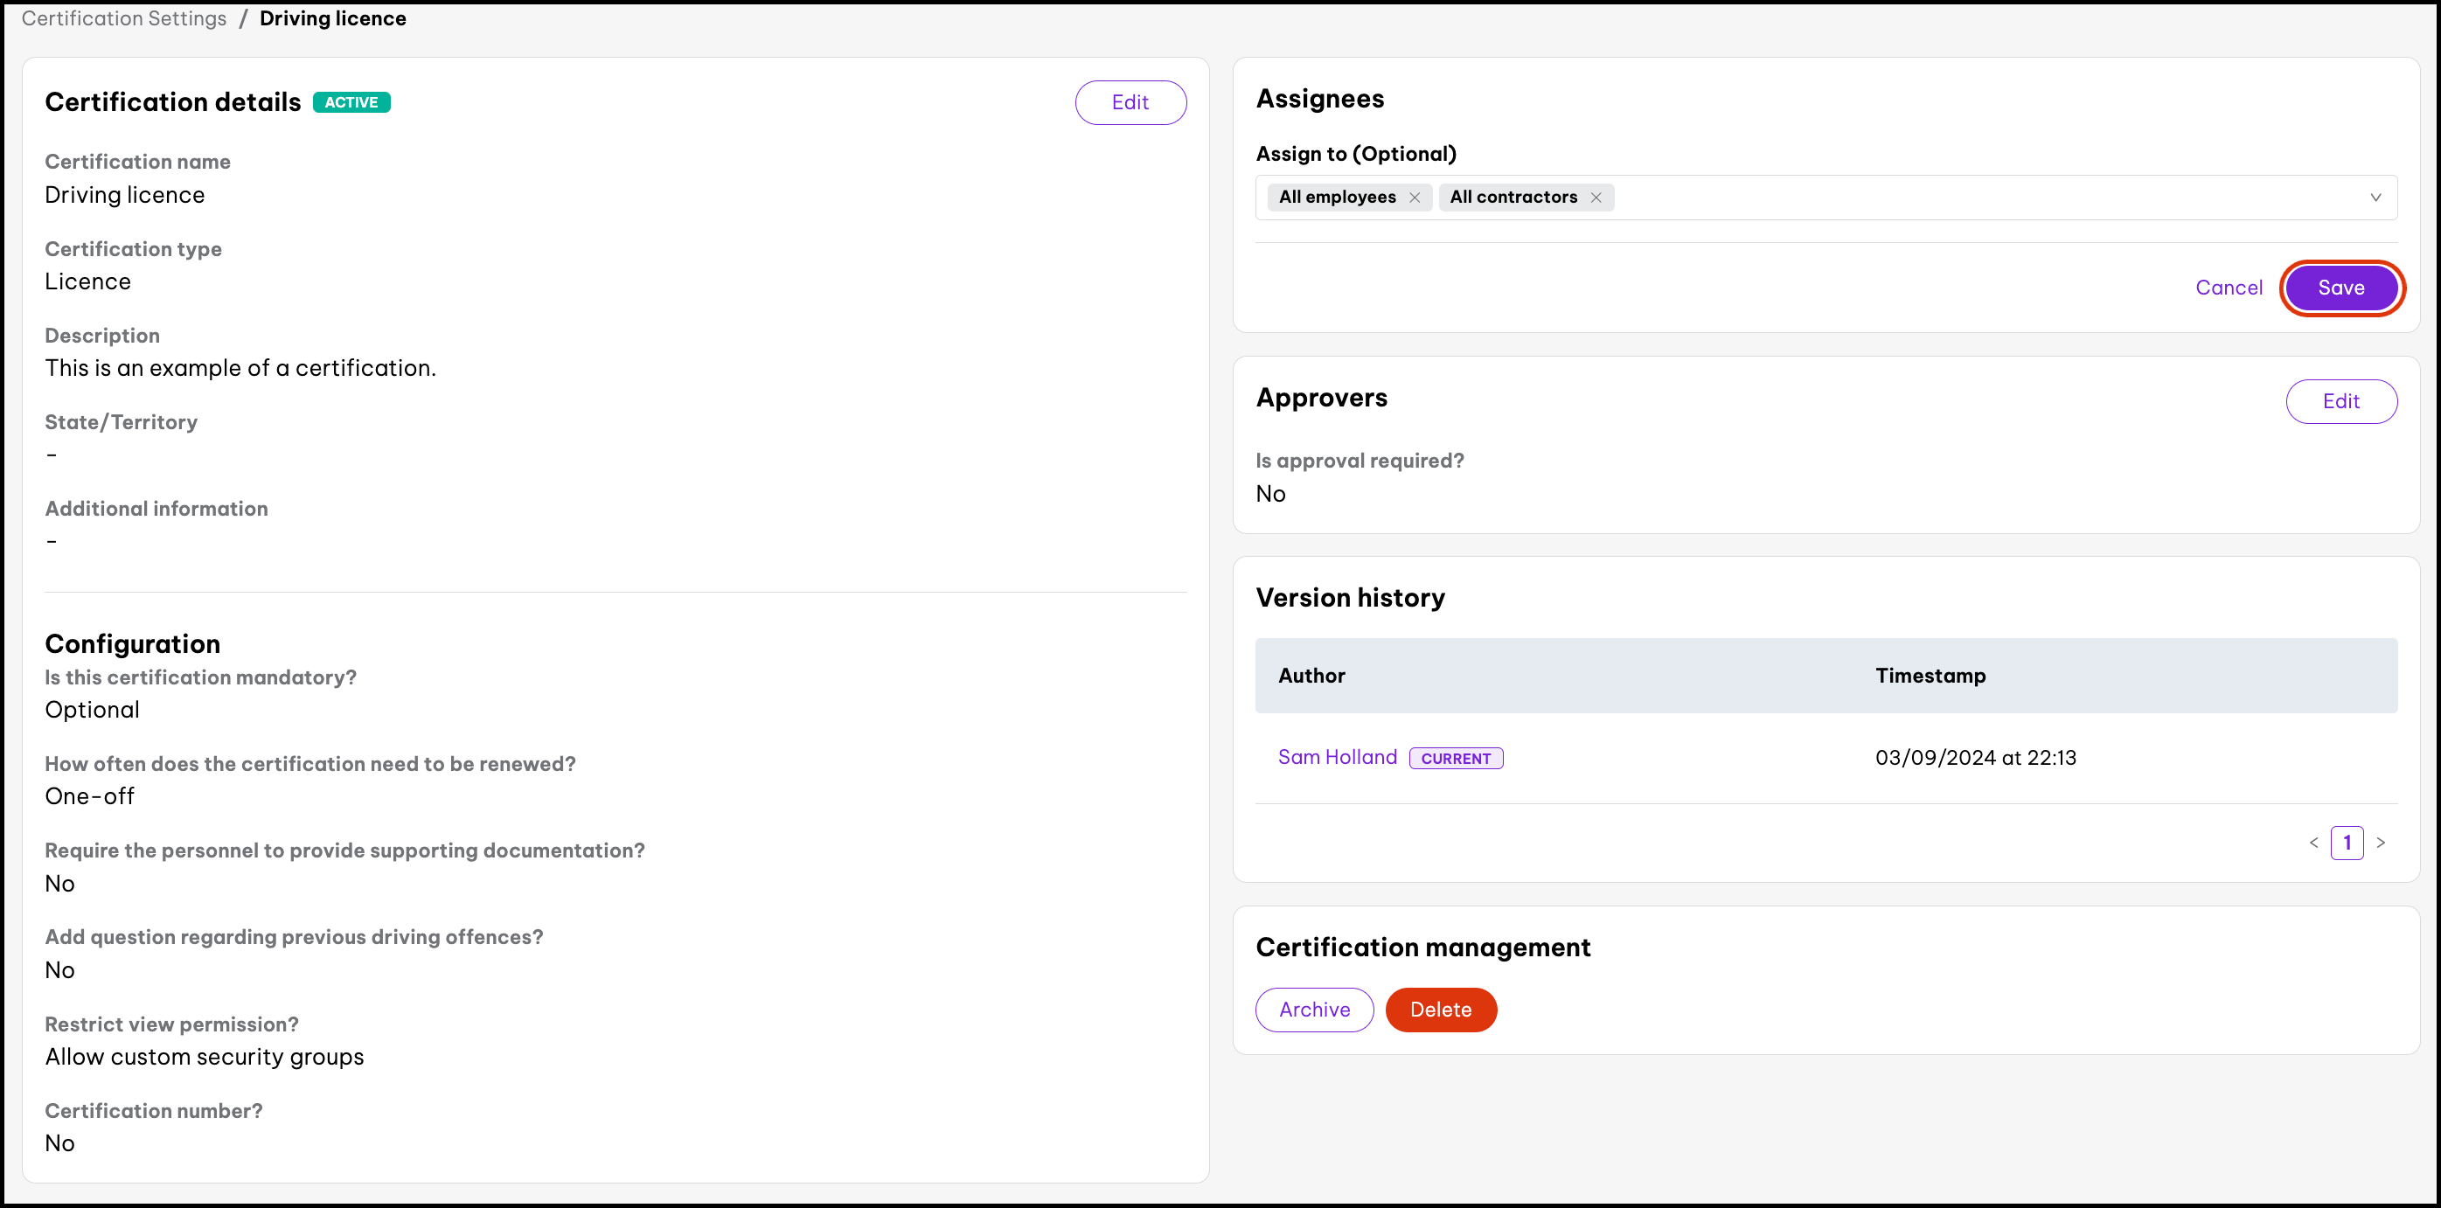Viewport: 2441px width, 1208px height.
Task: Edit the Certification details section
Action: click(1130, 102)
